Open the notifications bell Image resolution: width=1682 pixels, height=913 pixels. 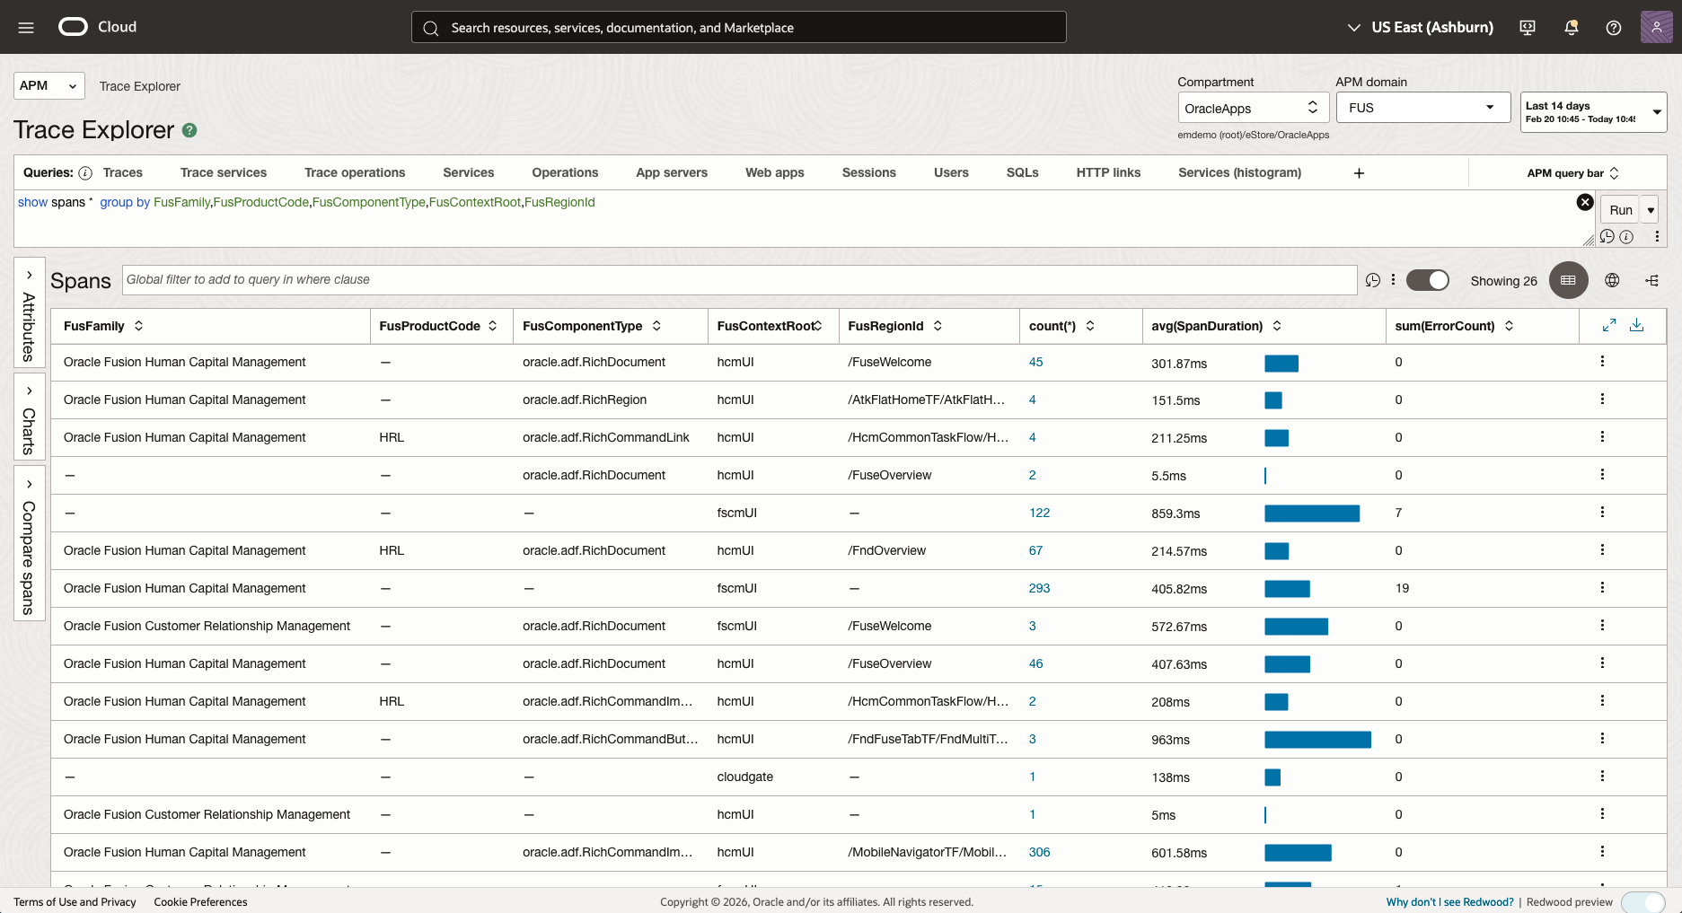click(x=1571, y=27)
